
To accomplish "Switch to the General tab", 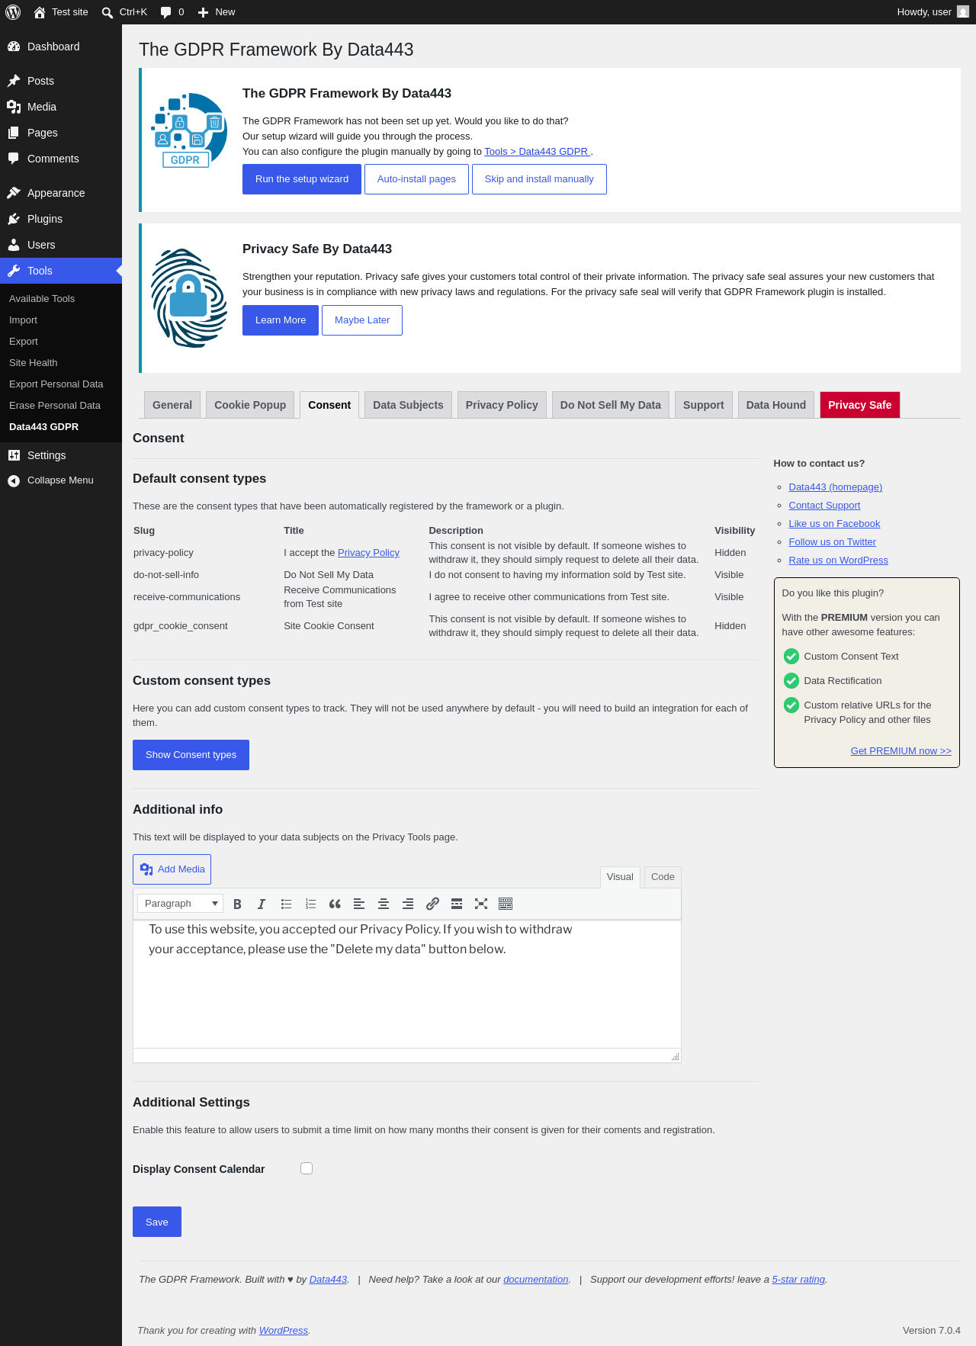I will [172, 405].
